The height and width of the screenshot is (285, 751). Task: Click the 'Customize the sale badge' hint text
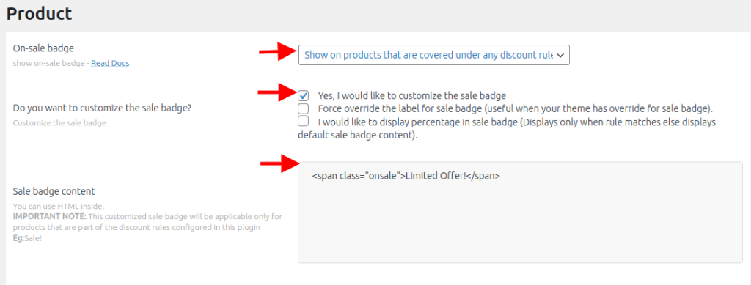(x=59, y=123)
